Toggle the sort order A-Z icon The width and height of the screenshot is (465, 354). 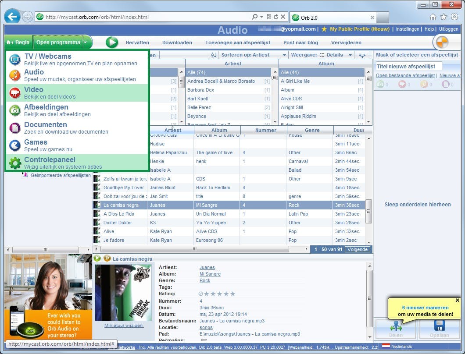pyautogui.click(x=214, y=55)
